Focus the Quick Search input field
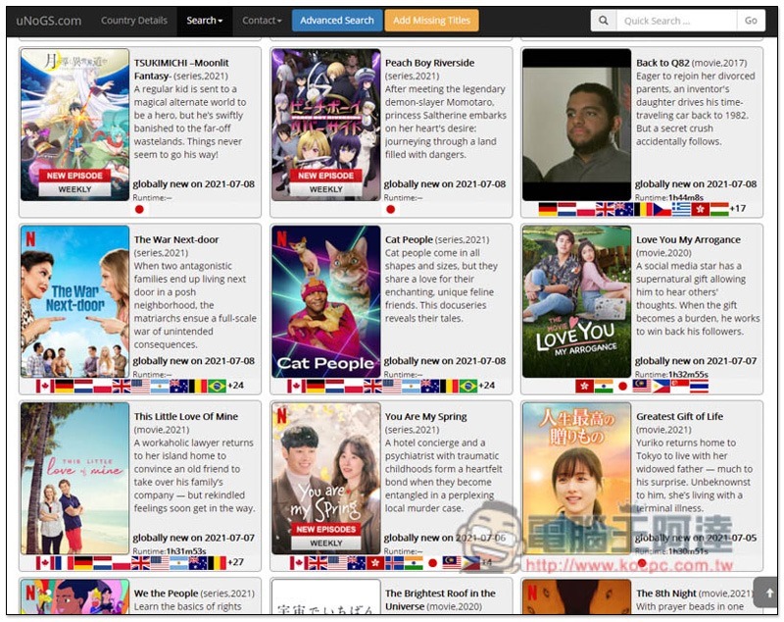Screen dimensions: 784x622 (x=676, y=21)
